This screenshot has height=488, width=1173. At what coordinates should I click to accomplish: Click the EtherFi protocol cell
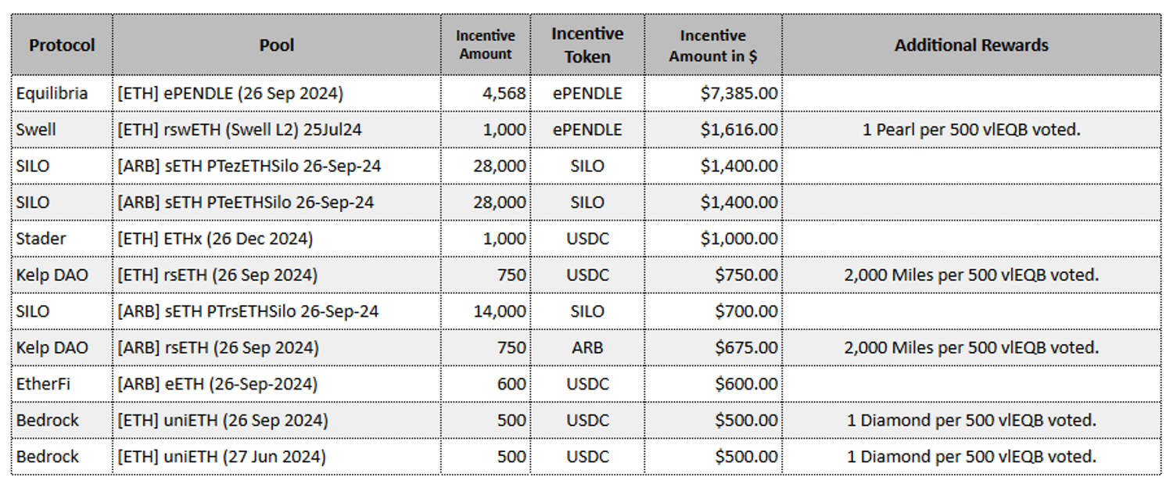pyautogui.click(x=44, y=384)
